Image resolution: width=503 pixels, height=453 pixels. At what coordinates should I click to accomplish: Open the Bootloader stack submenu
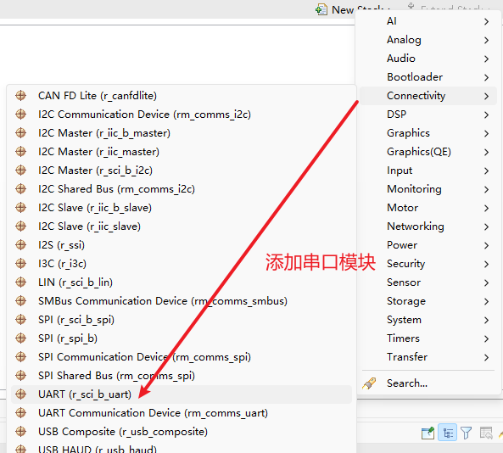428,77
